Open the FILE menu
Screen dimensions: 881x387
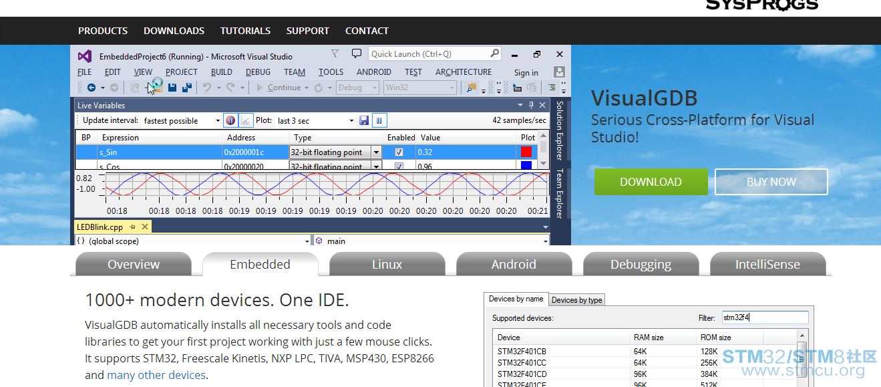(85, 72)
